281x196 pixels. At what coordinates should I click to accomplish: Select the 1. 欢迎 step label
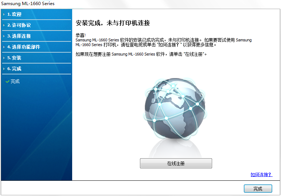point(14,15)
